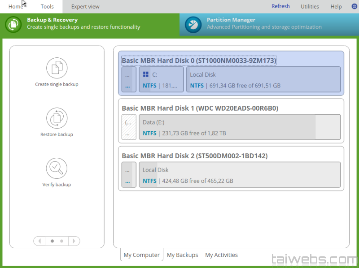This screenshot has width=359, height=268.
Task: Click the Create single backup icon
Action: tap(57, 68)
